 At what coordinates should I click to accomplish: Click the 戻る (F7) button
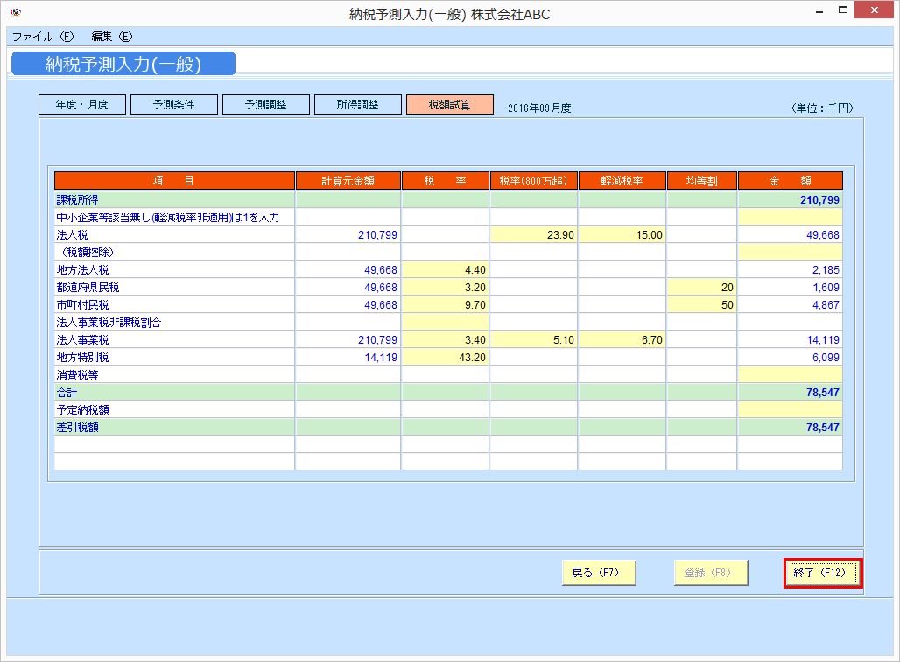click(x=598, y=572)
